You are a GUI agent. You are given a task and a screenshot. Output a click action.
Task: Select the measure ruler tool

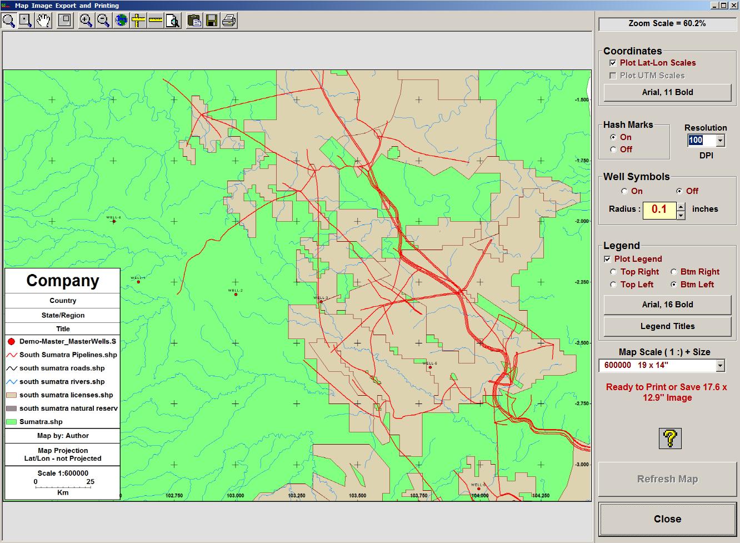point(154,21)
